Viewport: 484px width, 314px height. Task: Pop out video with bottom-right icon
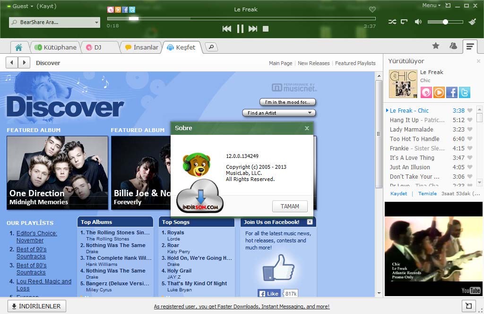click(x=468, y=306)
